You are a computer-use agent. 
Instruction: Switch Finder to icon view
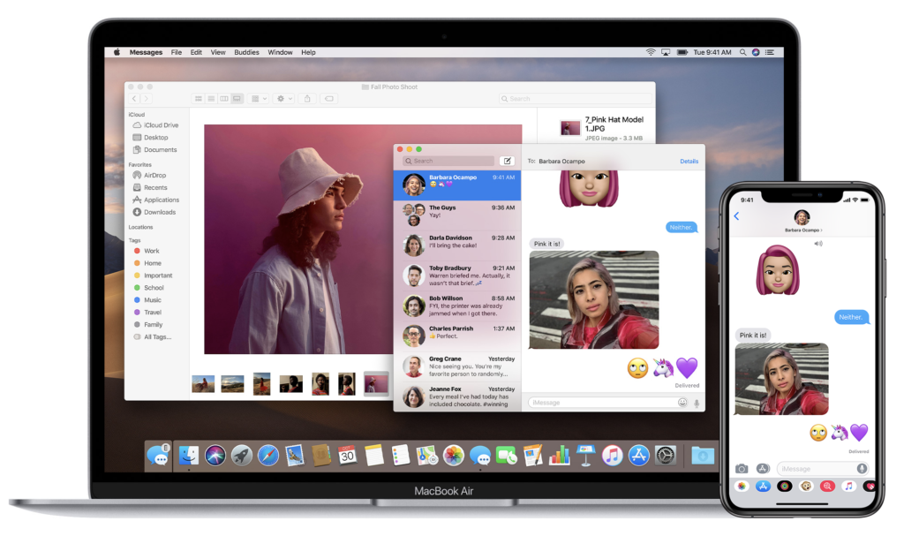coord(199,99)
